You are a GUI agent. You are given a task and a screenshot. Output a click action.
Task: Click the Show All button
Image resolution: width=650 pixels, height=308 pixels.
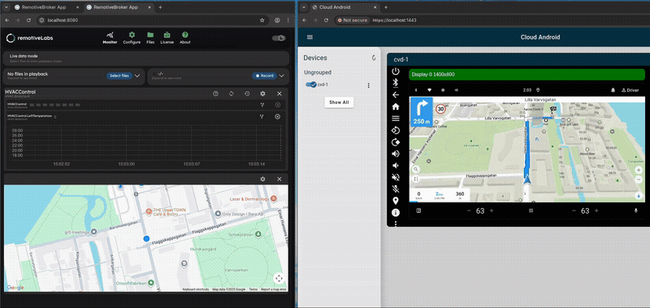[x=339, y=102]
